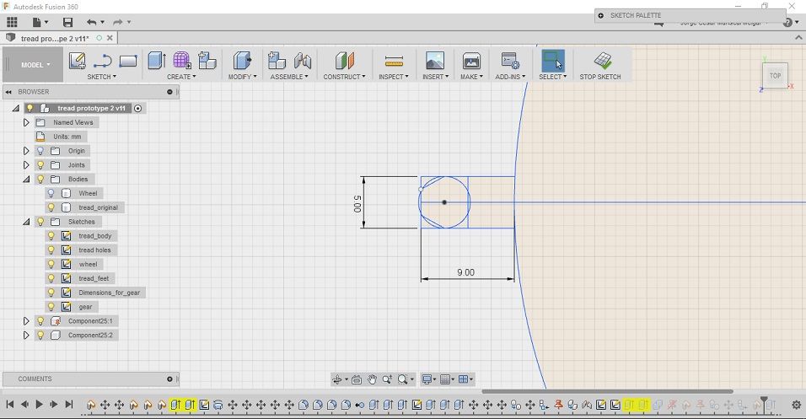The width and height of the screenshot is (806, 419).
Task: Open the MODIFY menu
Action: pos(242,77)
